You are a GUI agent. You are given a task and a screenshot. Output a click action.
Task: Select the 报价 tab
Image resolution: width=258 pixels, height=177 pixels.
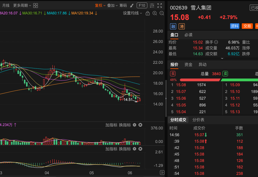pos(174,64)
